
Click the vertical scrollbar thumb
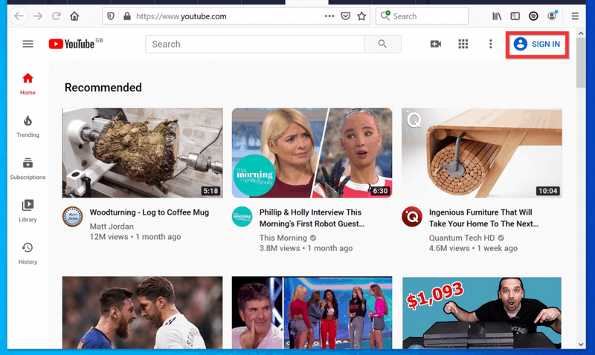pyautogui.click(x=581, y=62)
